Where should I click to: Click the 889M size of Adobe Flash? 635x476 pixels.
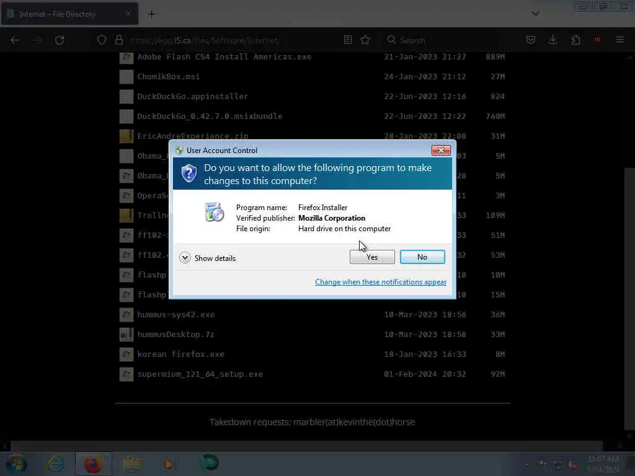tap(495, 56)
